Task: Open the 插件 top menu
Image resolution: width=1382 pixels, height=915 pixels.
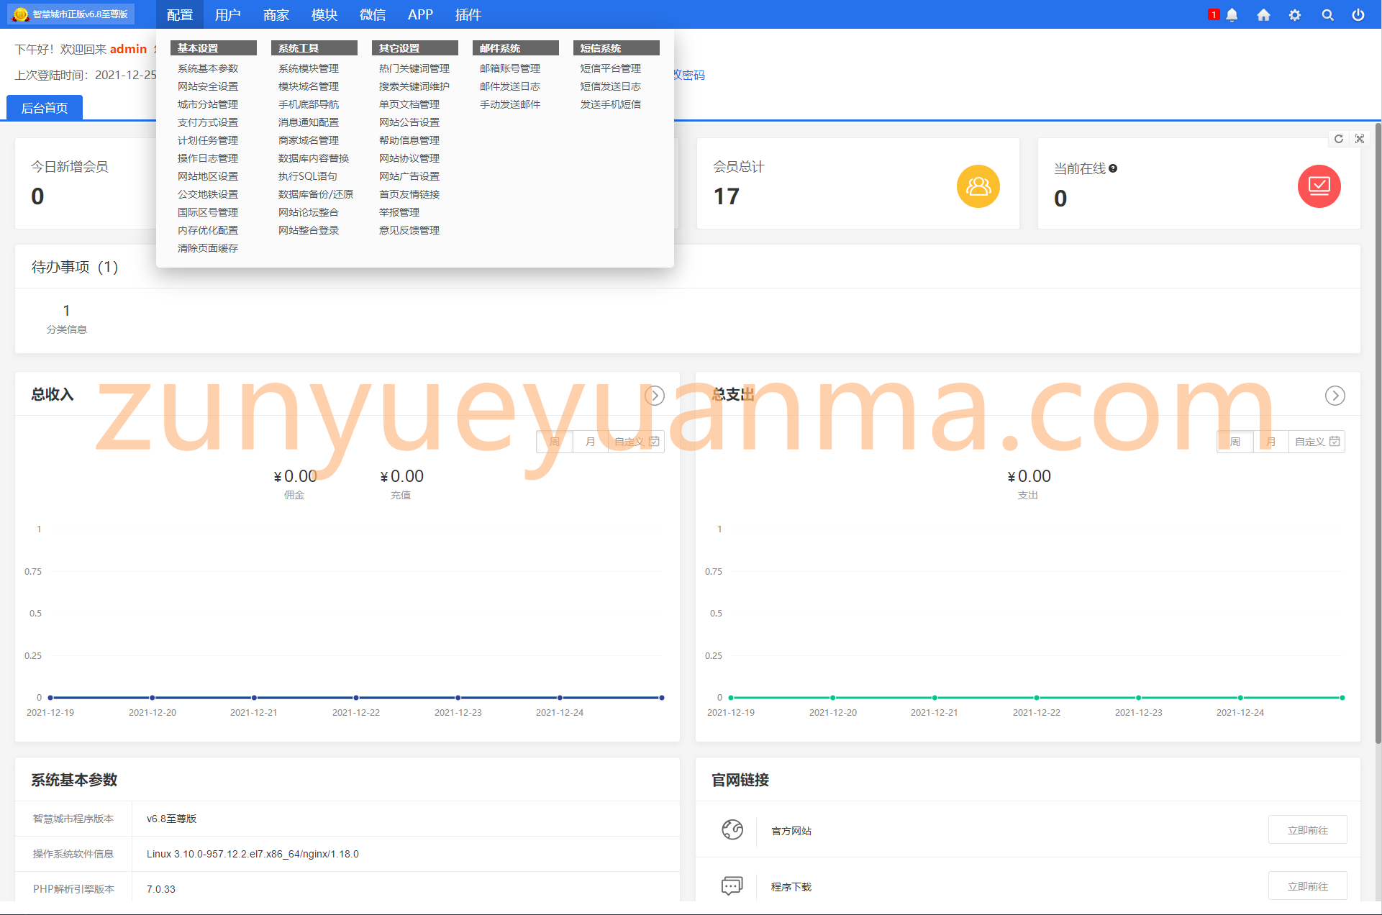Action: 468,14
